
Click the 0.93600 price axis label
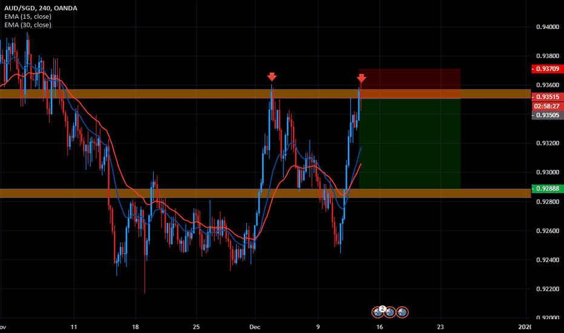(548, 85)
